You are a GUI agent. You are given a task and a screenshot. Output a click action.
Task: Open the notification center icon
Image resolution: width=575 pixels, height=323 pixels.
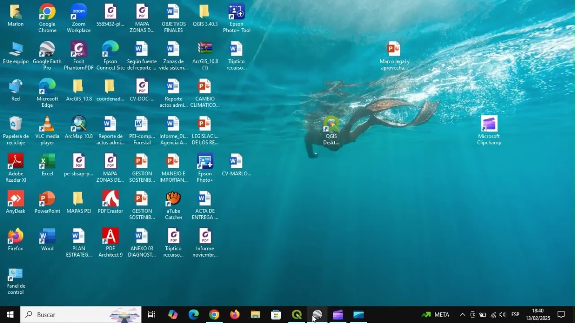click(561, 314)
